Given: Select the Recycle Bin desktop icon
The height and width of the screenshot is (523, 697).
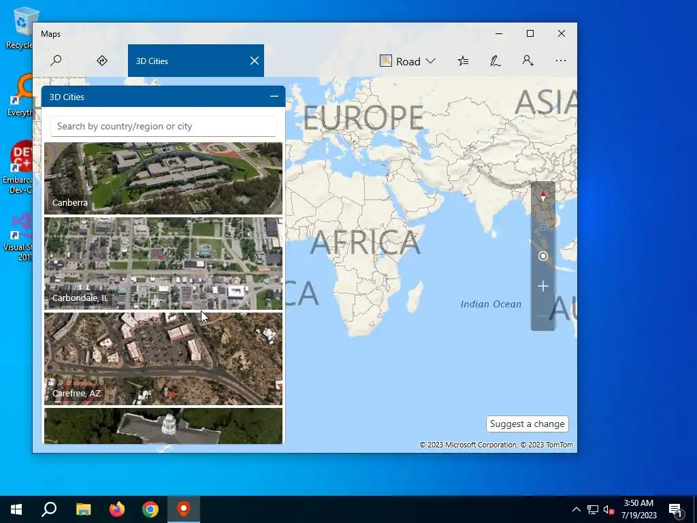Looking at the screenshot, I should pyautogui.click(x=20, y=27).
